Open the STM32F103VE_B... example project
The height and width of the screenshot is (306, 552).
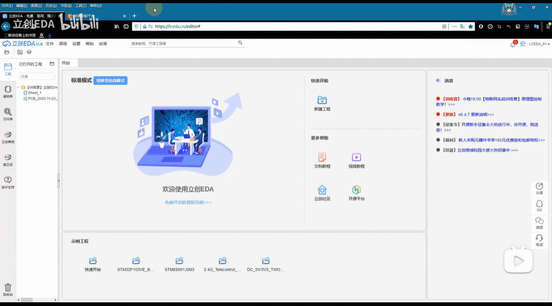coord(135,264)
